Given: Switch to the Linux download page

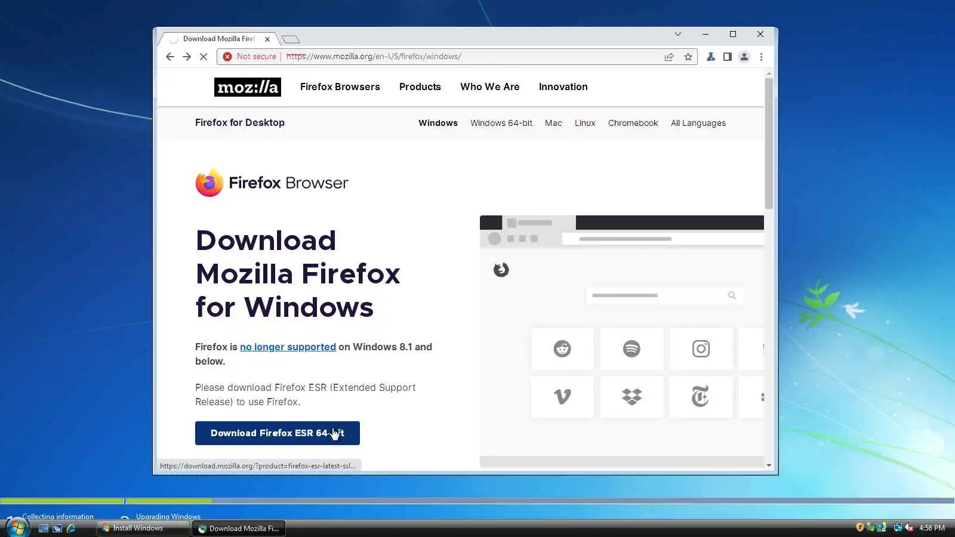Looking at the screenshot, I should point(585,123).
